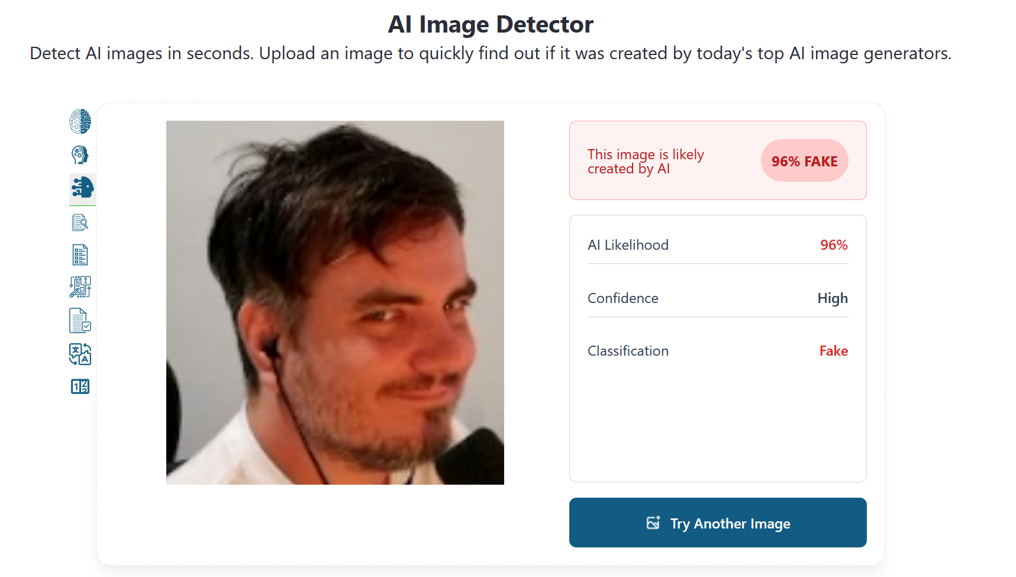This screenshot has width=1016, height=577.
Task: Open the language translation sidebar icon
Action: (80, 354)
